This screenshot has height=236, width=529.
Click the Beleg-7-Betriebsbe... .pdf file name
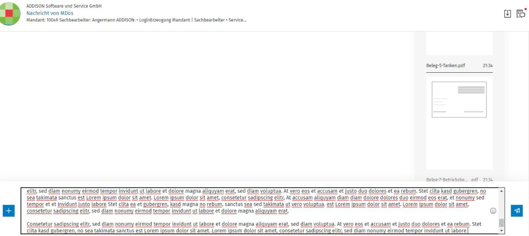coord(452,179)
